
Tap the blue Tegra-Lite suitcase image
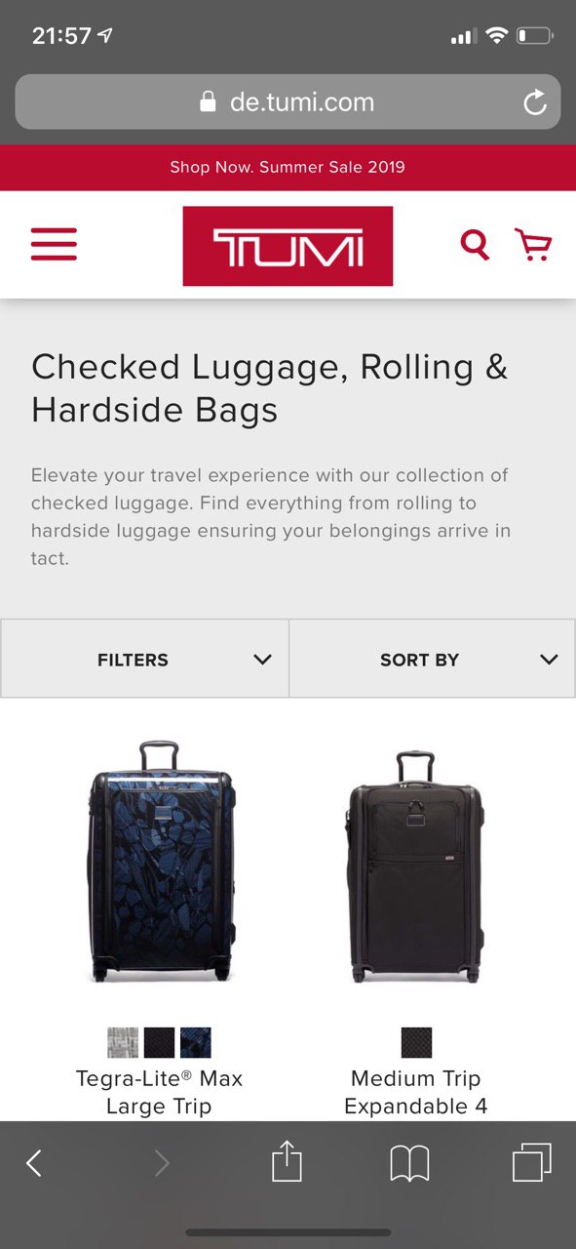click(x=160, y=861)
